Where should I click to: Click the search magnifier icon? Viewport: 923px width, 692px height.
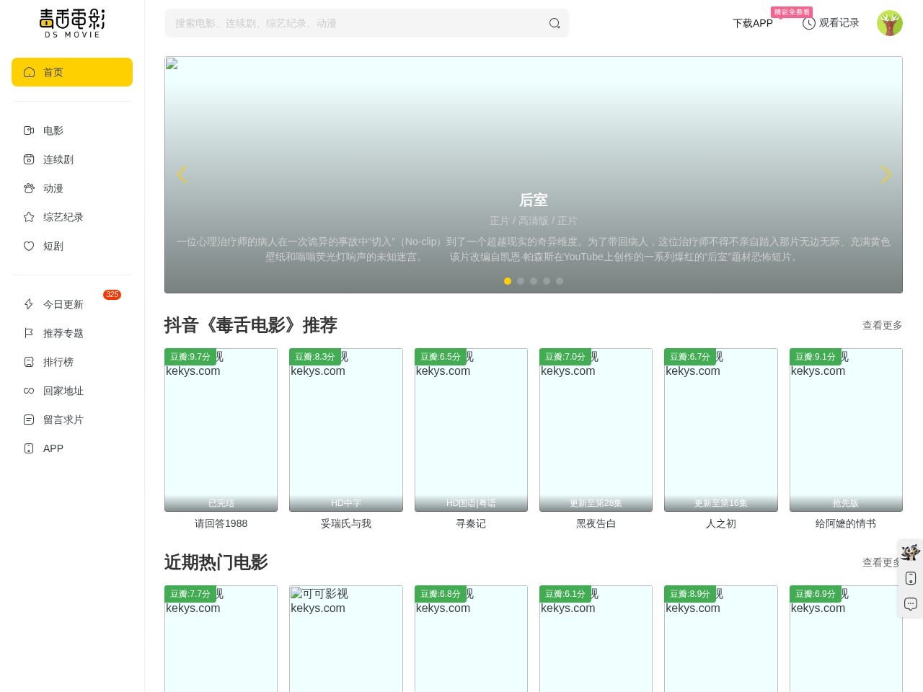(x=555, y=23)
